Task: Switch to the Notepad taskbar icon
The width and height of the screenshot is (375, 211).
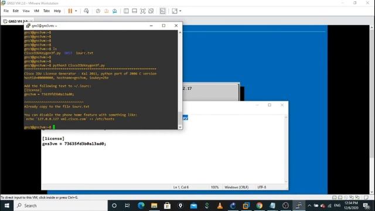Action: point(272,206)
